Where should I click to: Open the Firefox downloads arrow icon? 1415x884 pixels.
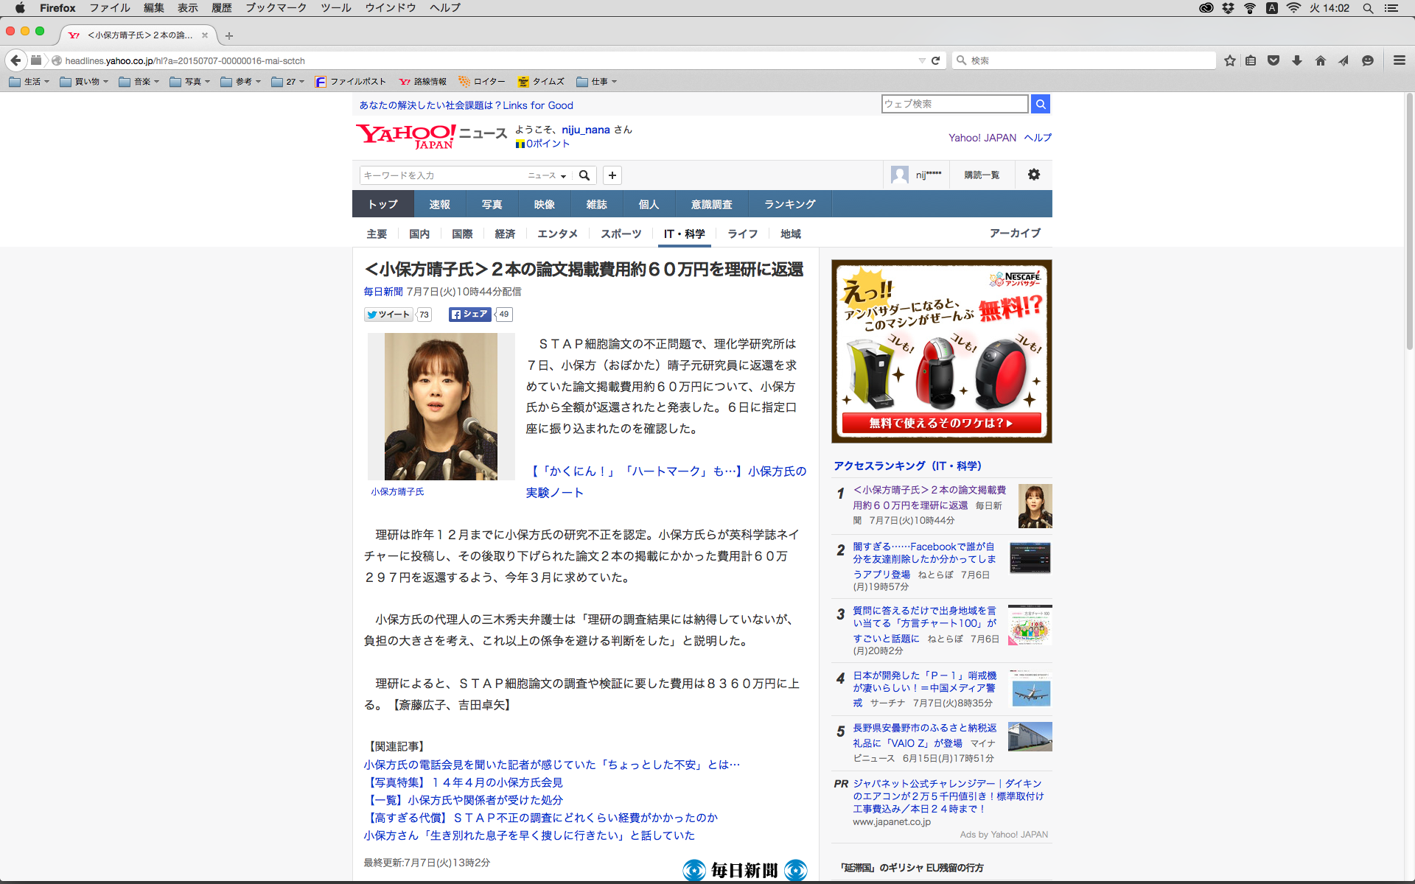click(x=1296, y=60)
